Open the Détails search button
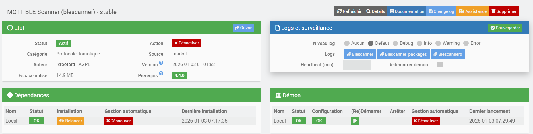The height and width of the screenshot is (134, 533). coord(375,11)
